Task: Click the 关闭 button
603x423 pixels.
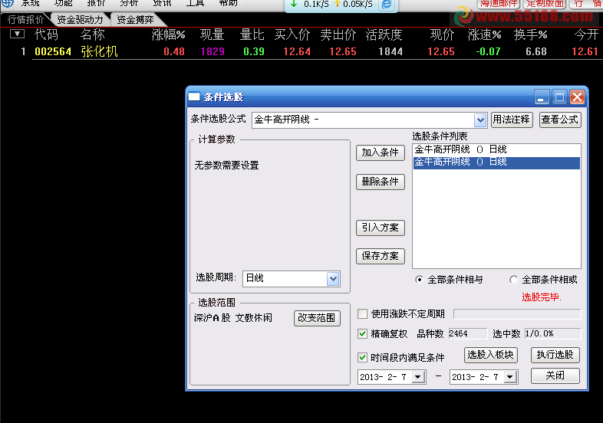Action: click(x=555, y=375)
